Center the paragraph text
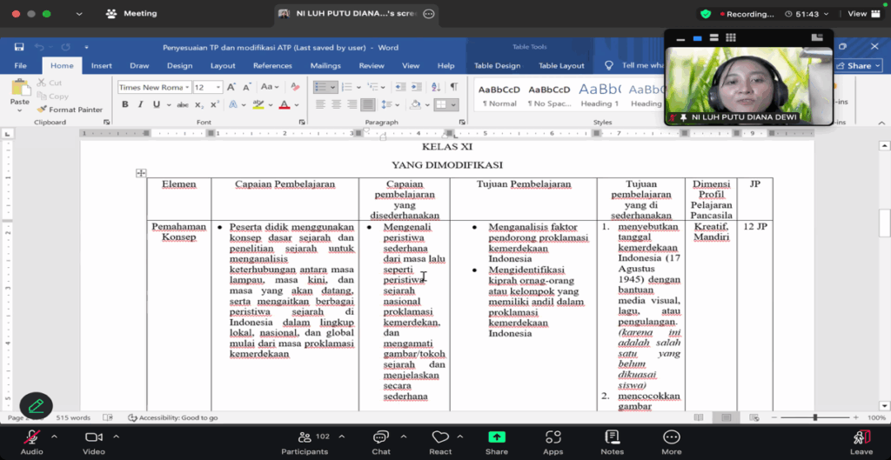Image resolution: width=891 pixels, height=460 pixels. tap(337, 104)
